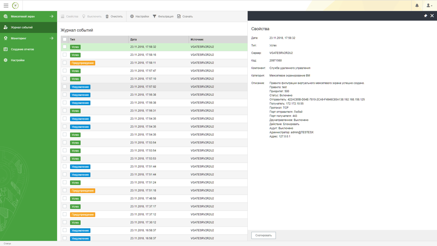The width and height of the screenshot is (437, 246).
Task: Open the user account menu
Action: (429, 5)
